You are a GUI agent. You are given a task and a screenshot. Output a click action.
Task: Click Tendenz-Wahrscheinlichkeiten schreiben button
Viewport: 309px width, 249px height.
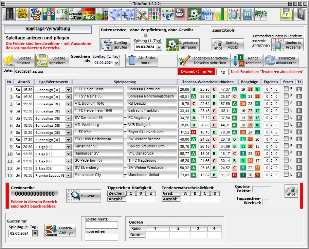click(204, 60)
